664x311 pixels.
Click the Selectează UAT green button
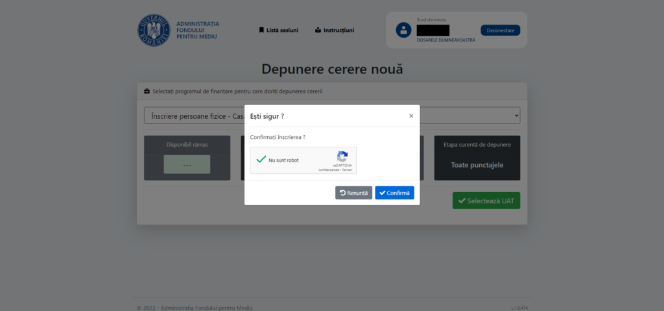(x=486, y=201)
